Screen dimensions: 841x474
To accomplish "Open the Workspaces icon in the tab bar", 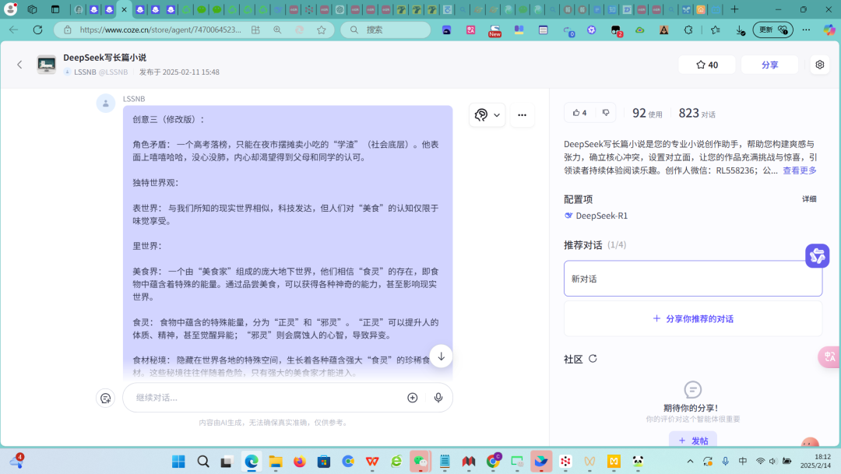I will coord(32,9).
